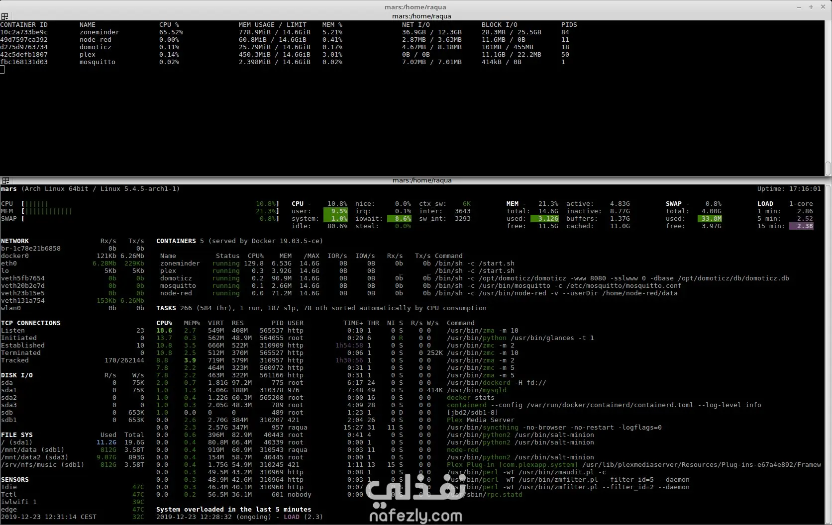Click the highlighted MEM used value 3.12G

[544, 219]
